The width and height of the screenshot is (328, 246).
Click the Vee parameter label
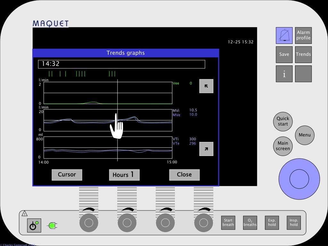click(x=176, y=83)
